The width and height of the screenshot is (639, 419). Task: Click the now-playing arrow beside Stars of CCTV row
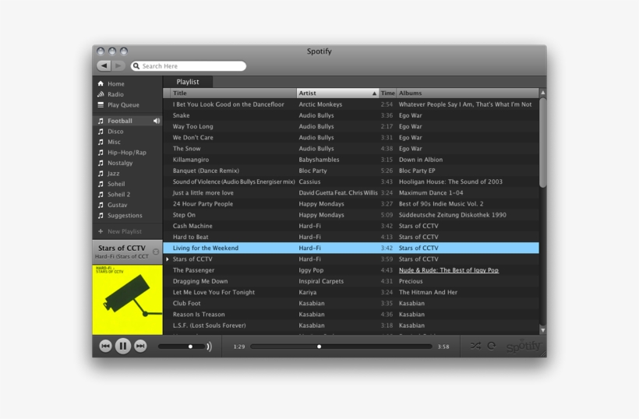[x=167, y=259]
